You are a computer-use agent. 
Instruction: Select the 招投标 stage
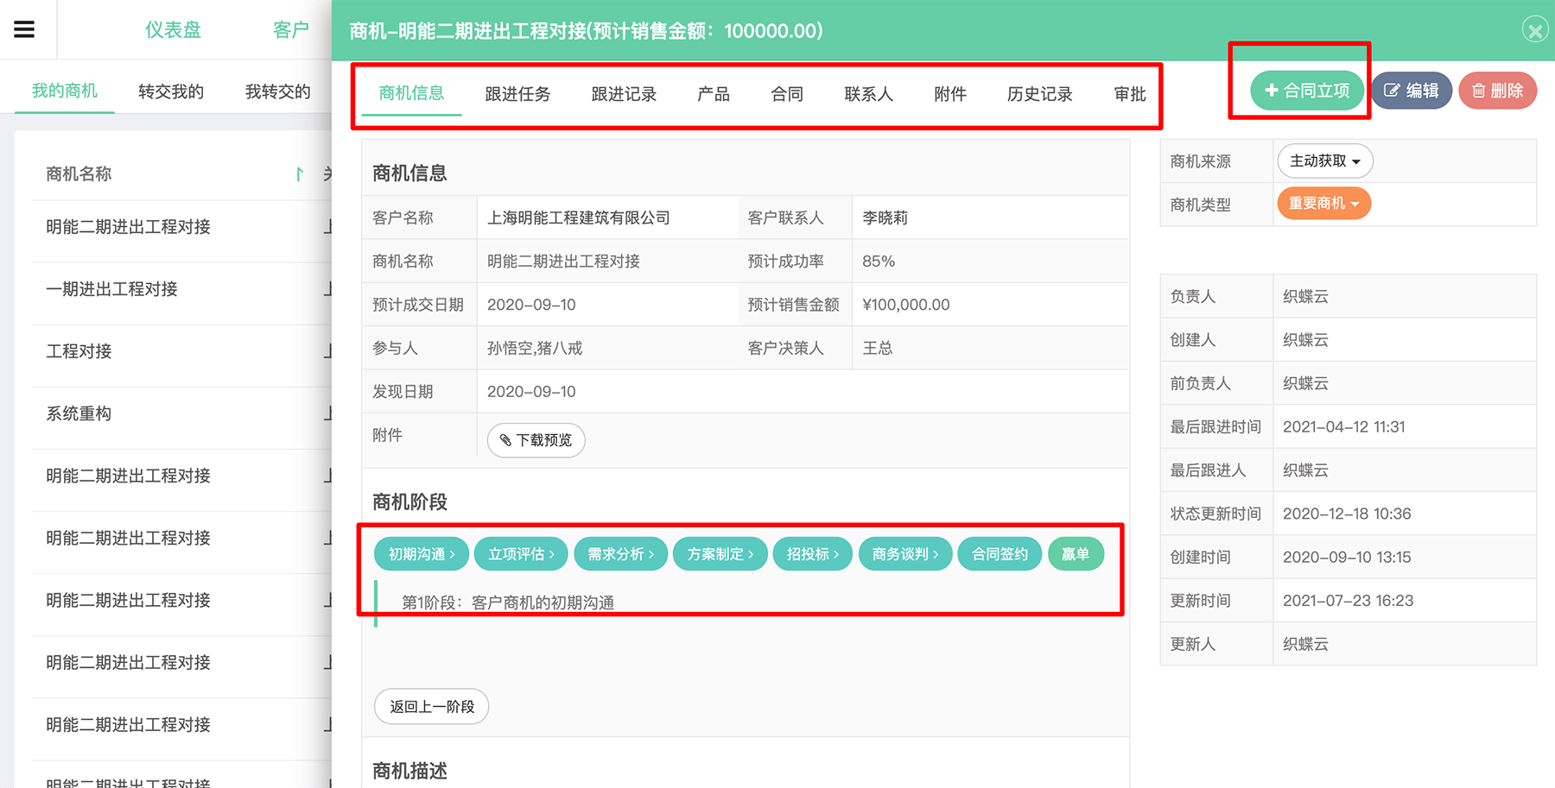pyautogui.click(x=813, y=554)
